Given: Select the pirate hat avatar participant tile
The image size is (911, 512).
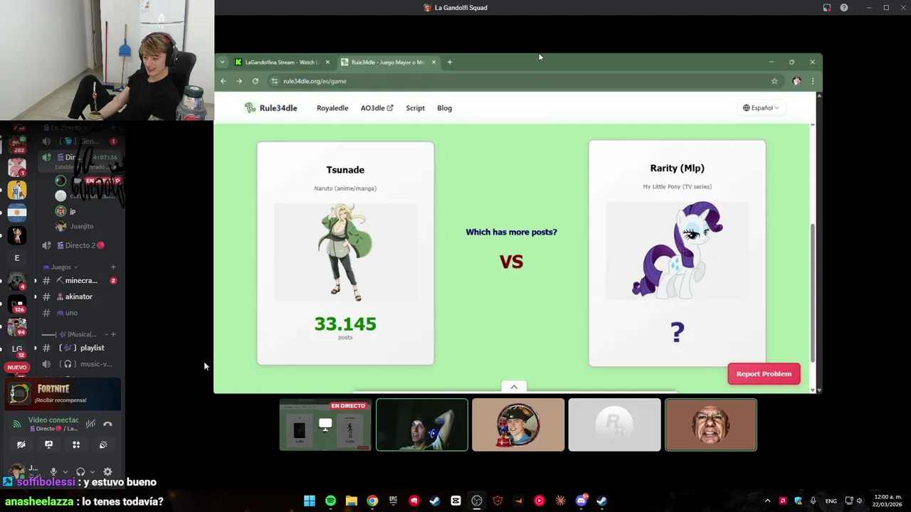Looking at the screenshot, I should click(x=518, y=425).
